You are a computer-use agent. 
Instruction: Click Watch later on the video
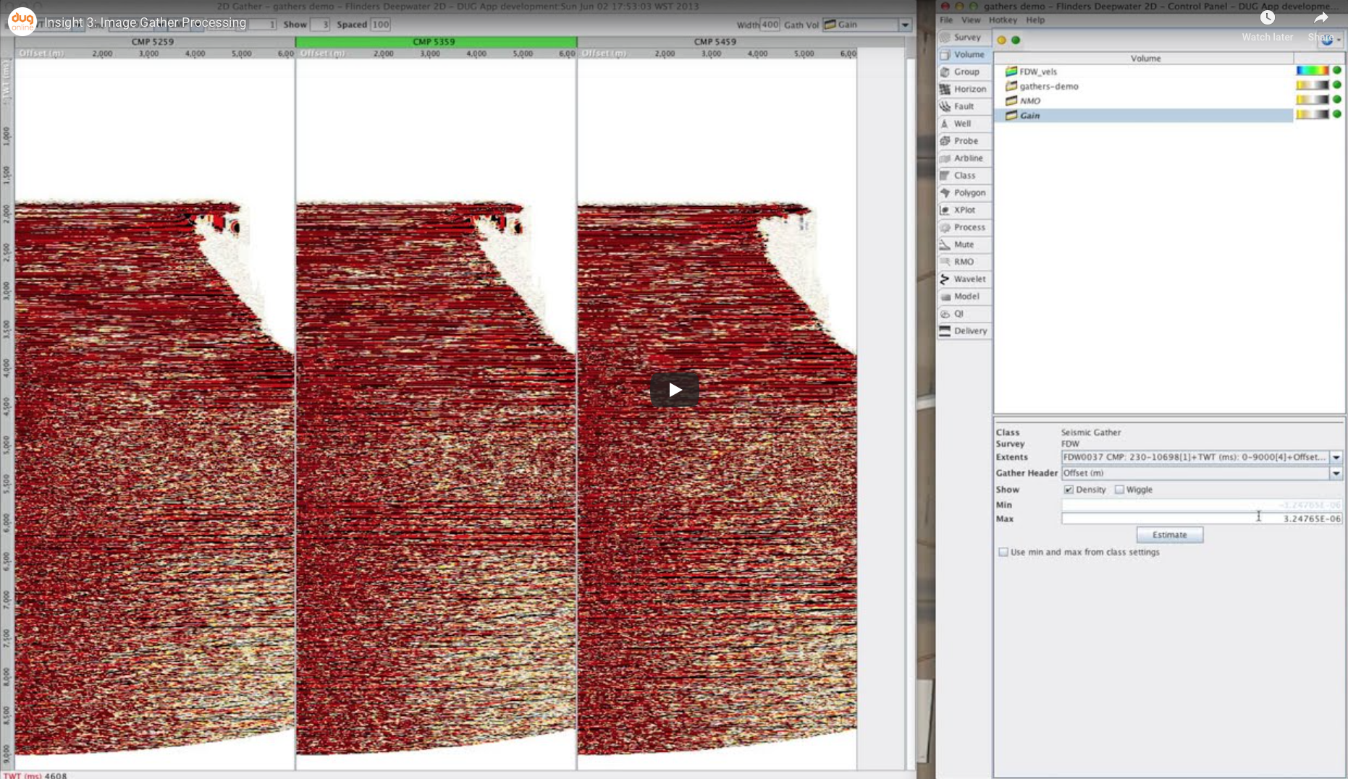[1267, 19]
